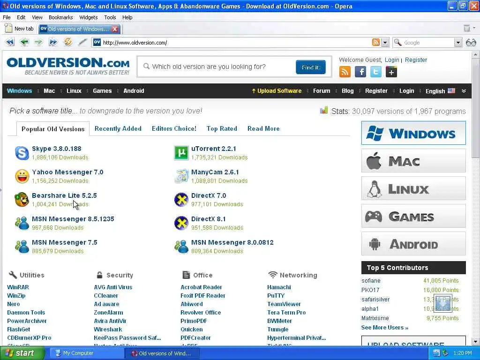Click in the old version search field
480x360 pixels.
(x=217, y=67)
